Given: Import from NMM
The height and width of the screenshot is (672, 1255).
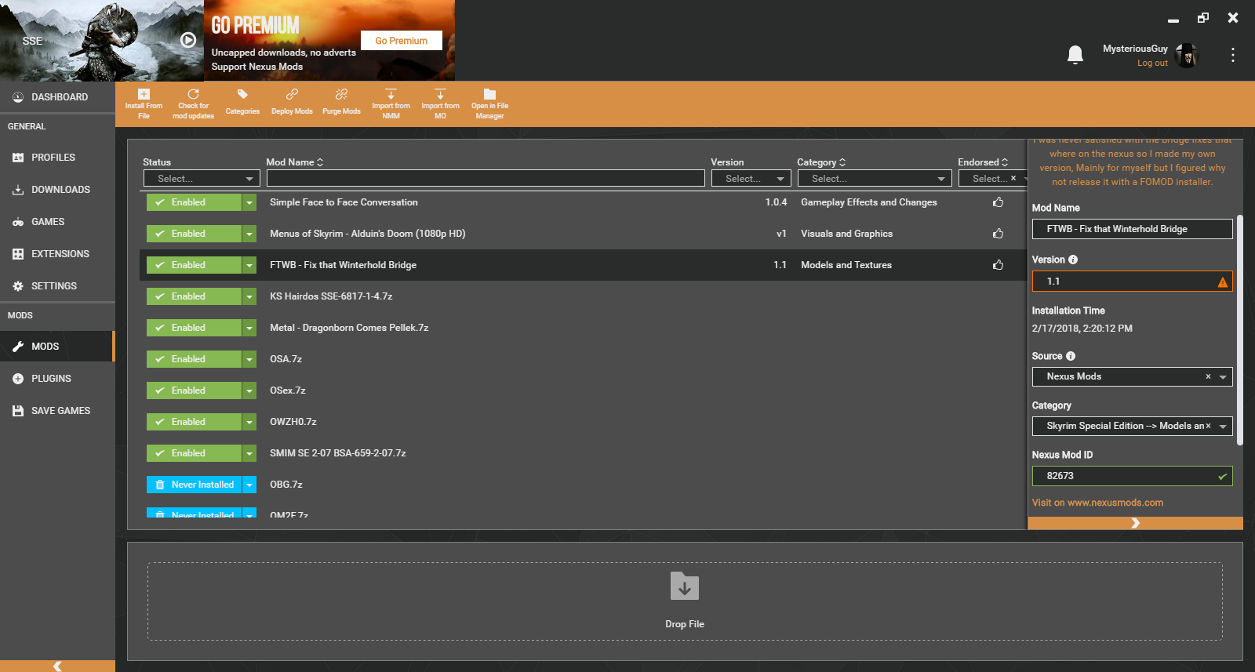Looking at the screenshot, I should (x=391, y=104).
